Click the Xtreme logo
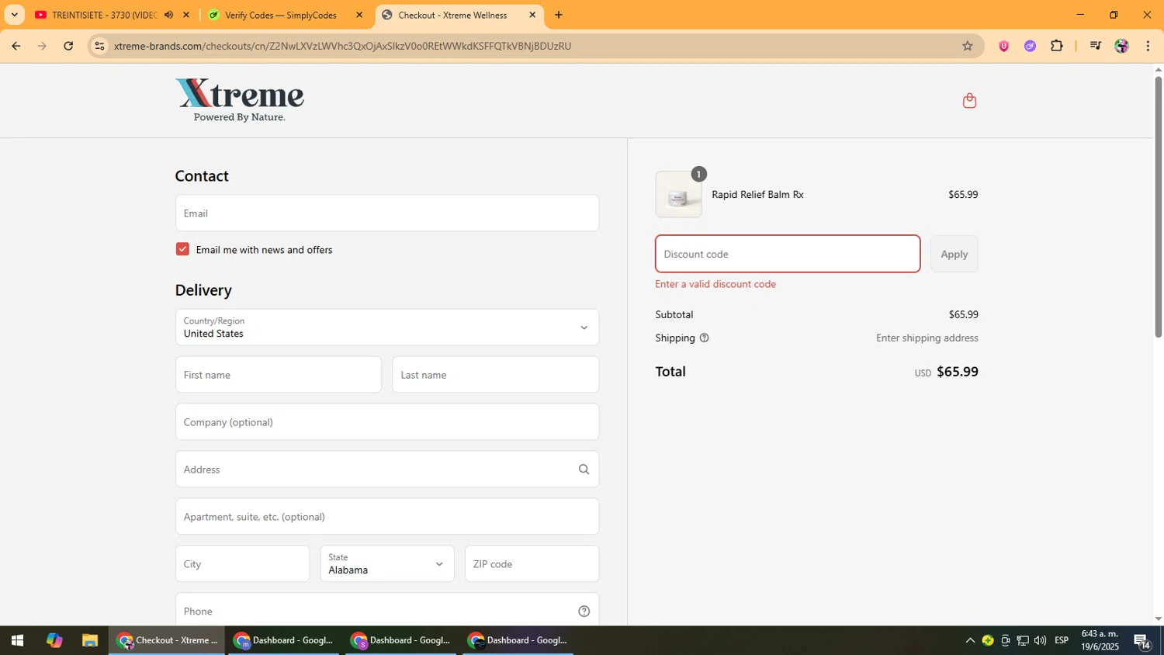The image size is (1164, 655). 240,100
